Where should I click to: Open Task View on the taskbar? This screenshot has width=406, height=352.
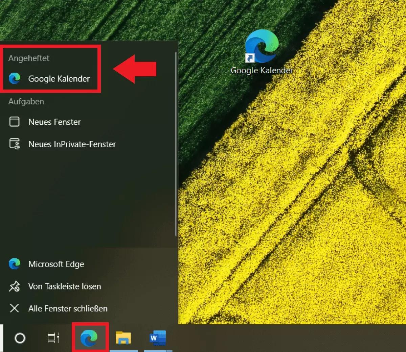point(53,338)
